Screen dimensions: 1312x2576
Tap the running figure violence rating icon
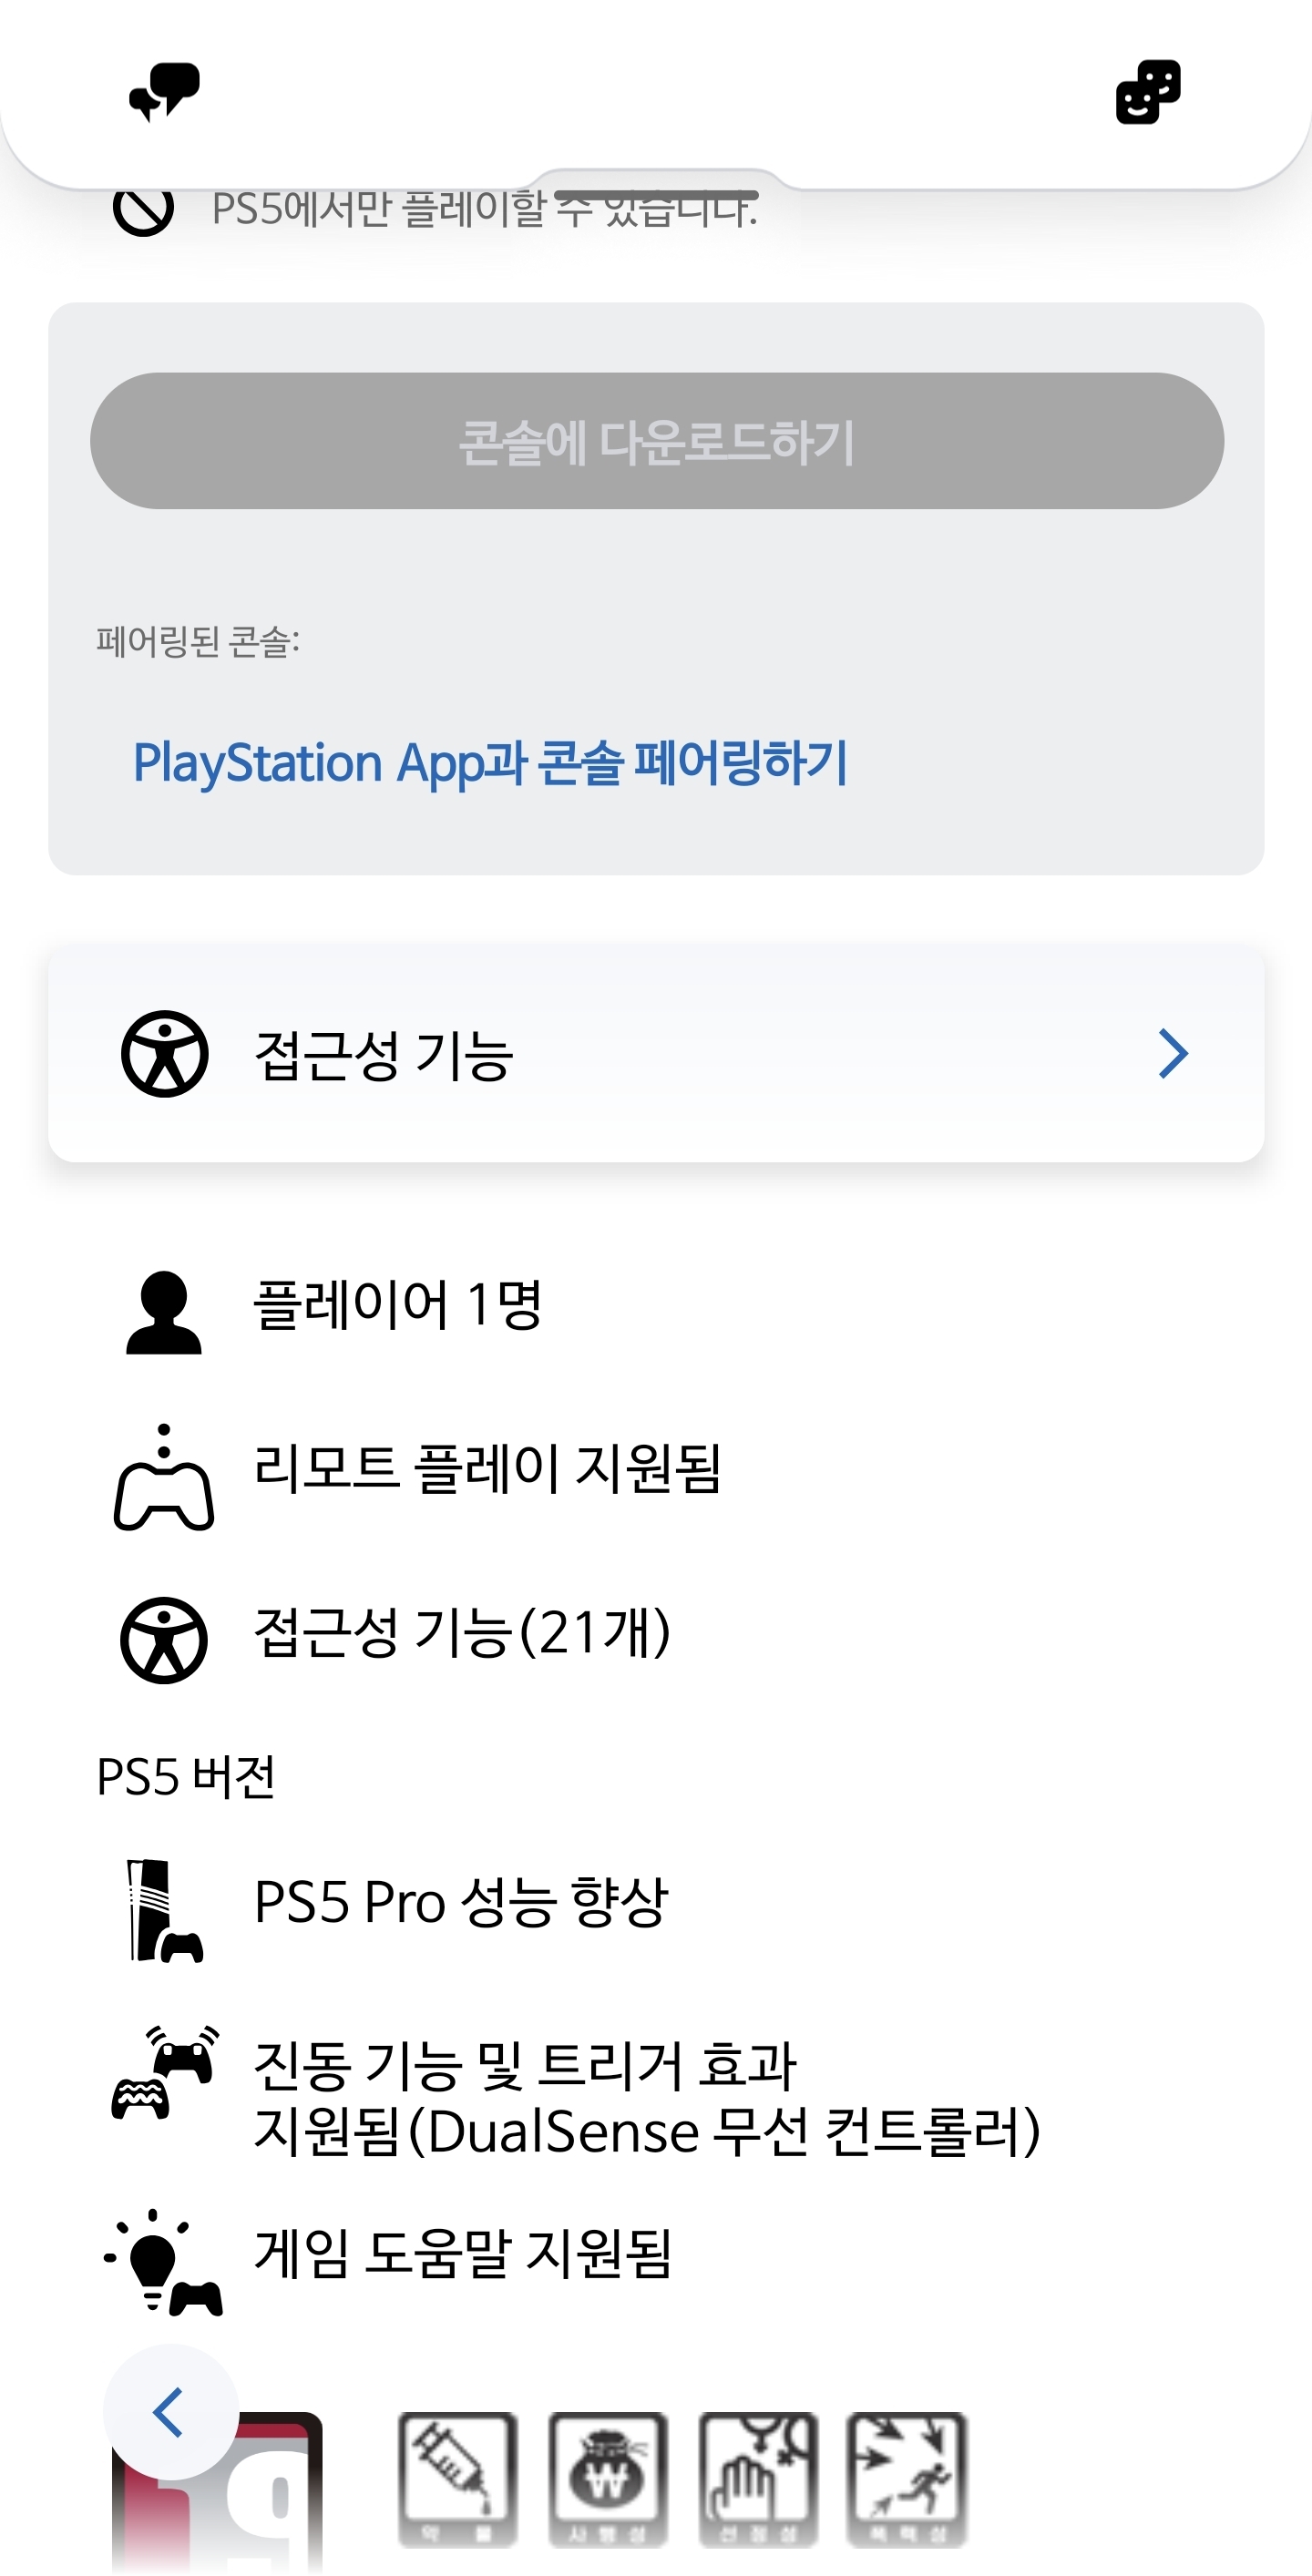[906, 2478]
